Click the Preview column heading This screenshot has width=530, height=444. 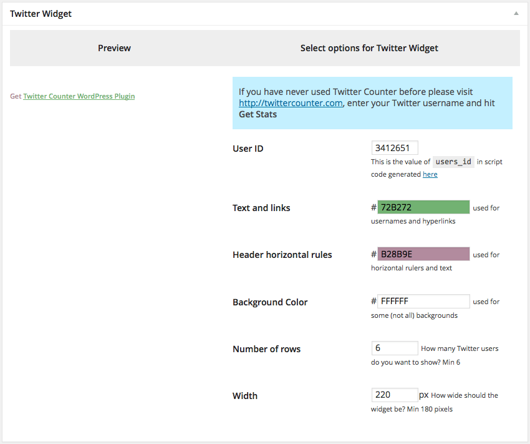pos(114,48)
